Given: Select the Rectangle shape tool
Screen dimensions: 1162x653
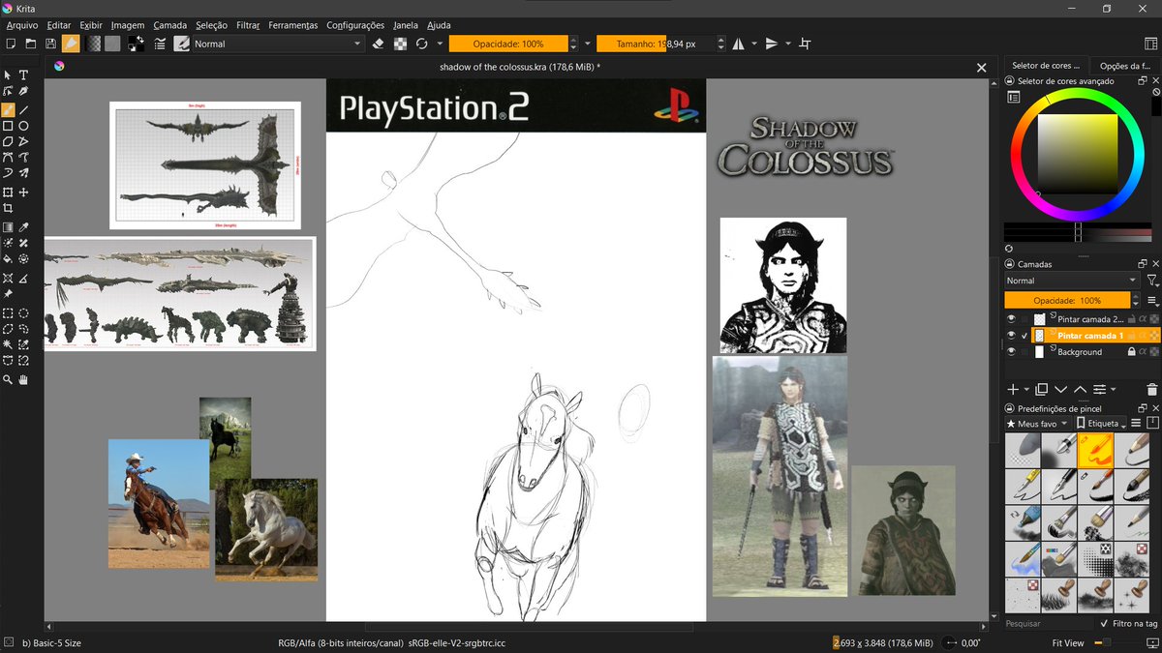Looking at the screenshot, I should [8, 126].
